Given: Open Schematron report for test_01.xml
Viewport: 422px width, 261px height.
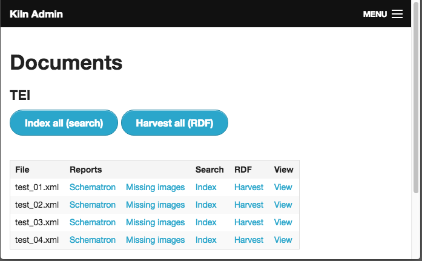Looking at the screenshot, I should 93,187.
